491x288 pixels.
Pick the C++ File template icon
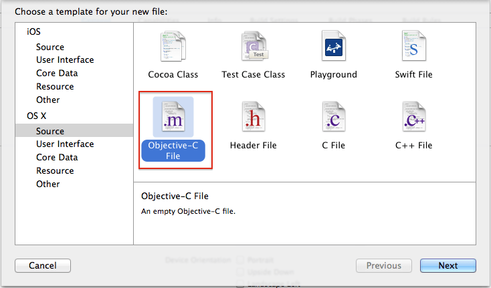click(x=414, y=117)
